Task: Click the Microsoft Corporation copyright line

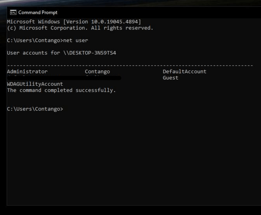Action: pyautogui.click(x=80, y=28)
